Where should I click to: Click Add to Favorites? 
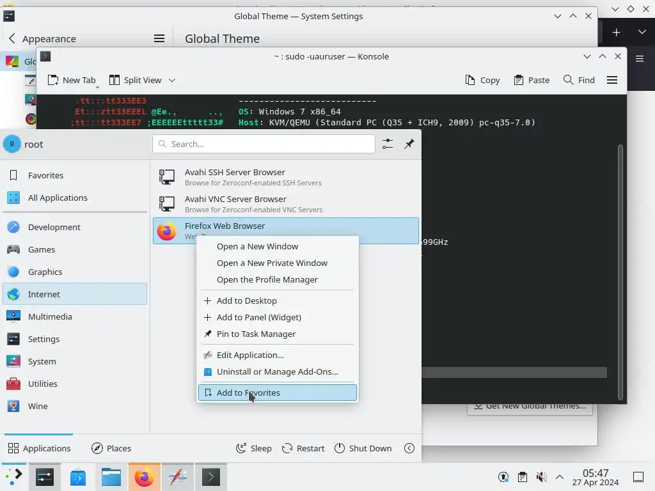tap(278, 393)
